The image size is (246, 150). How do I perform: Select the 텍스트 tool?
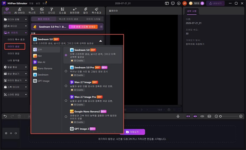tap(32, 11)
